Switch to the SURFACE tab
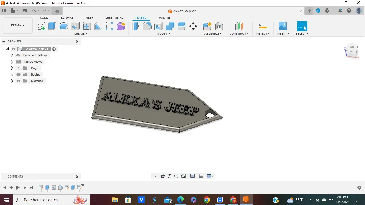This screenshot has height=205, width=365. [67, 18]
